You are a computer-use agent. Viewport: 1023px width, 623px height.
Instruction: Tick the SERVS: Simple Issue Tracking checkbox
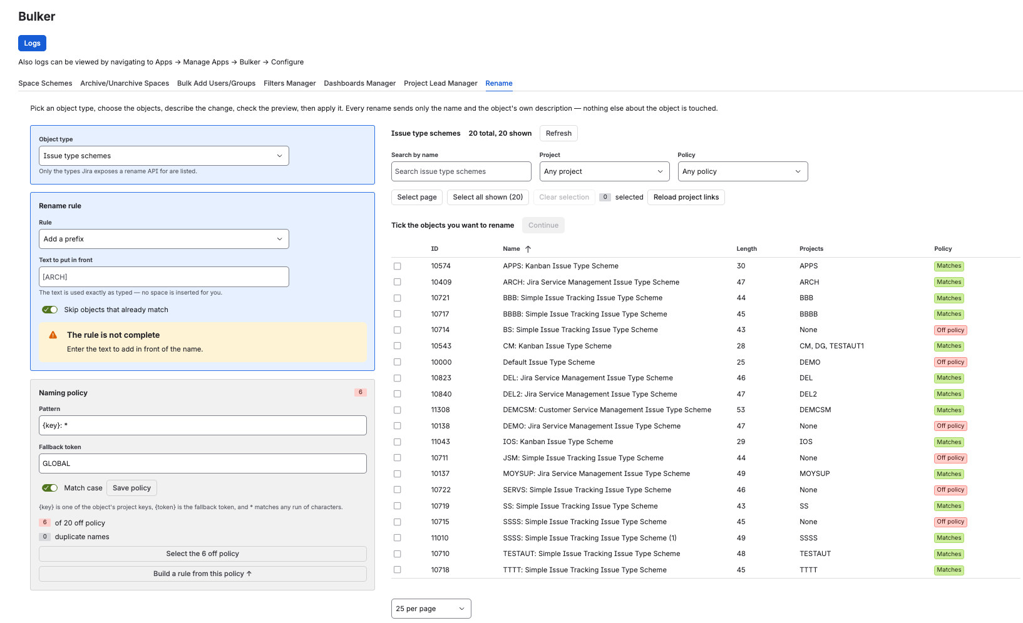[x=397, y=490]
